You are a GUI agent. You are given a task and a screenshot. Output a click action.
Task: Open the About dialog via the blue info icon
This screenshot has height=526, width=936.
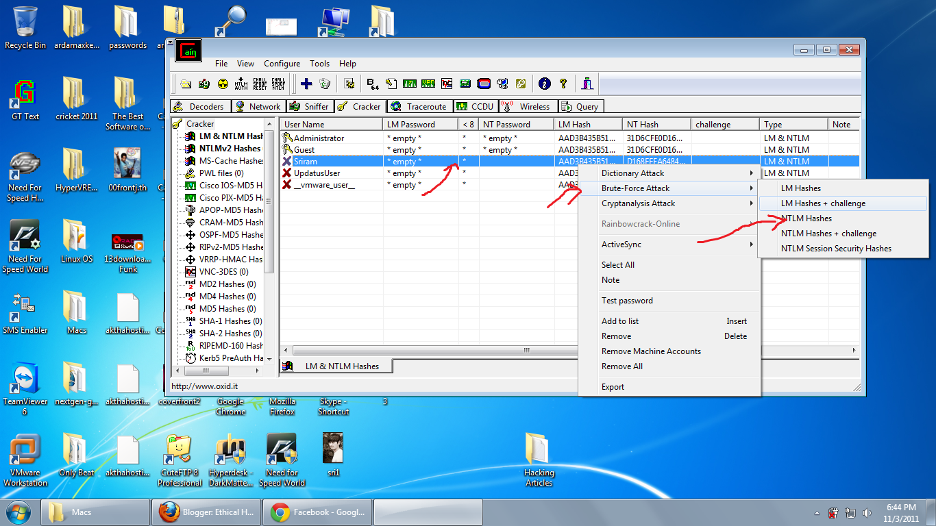pos(544,83)
